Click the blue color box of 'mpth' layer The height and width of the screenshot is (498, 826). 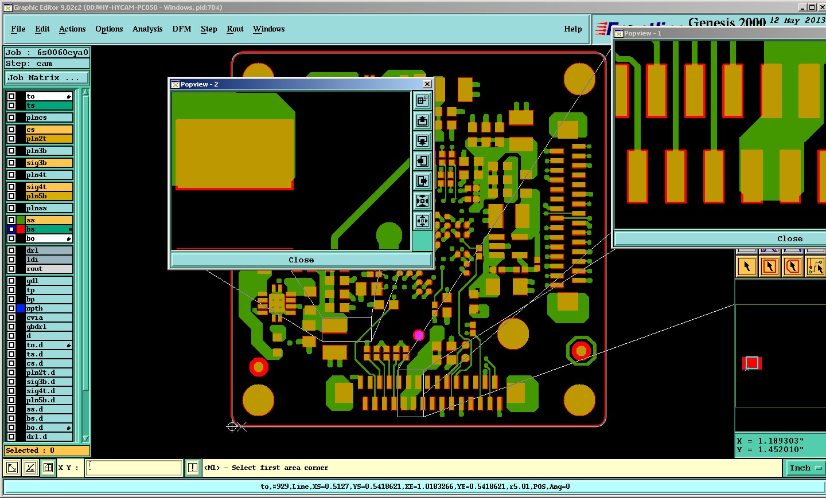[21, 308]
